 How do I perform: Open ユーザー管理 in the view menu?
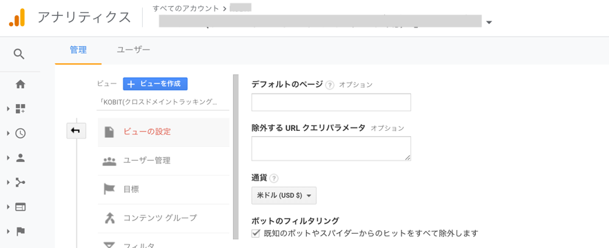(163, 161)
